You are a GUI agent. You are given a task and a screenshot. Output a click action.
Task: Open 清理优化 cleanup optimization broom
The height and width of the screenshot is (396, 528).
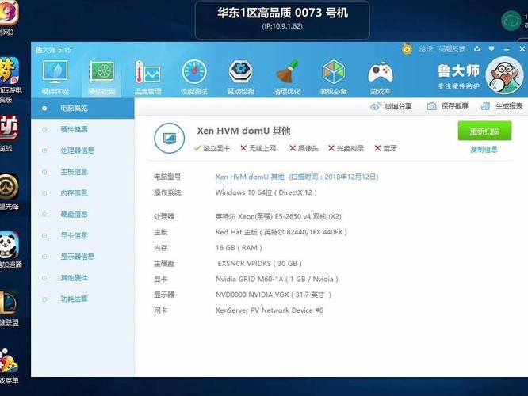(287, 77)
